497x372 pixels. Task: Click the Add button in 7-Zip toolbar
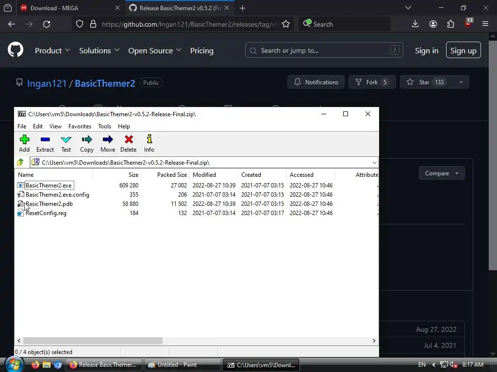pos(24,143)
